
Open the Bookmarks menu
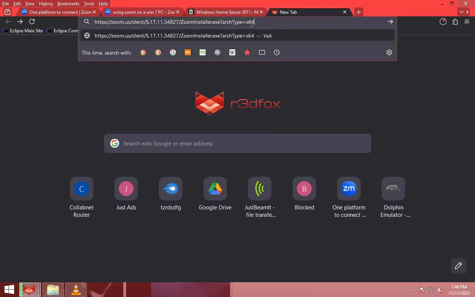[68, 4]
